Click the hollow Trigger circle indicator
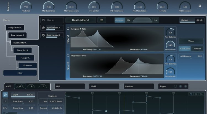Viewport: 207px width, 114px height. tap(175, 86)
